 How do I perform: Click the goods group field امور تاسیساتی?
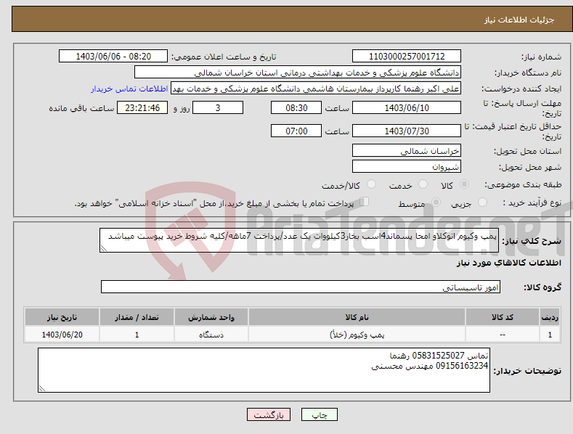tap(301, 287)
